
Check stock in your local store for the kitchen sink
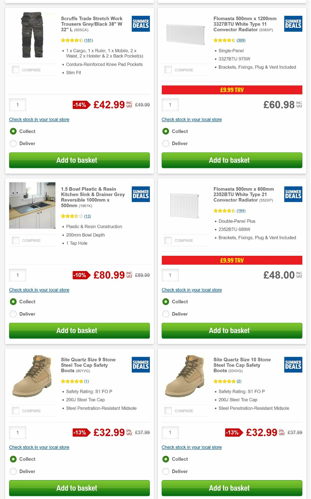(39, 290)
